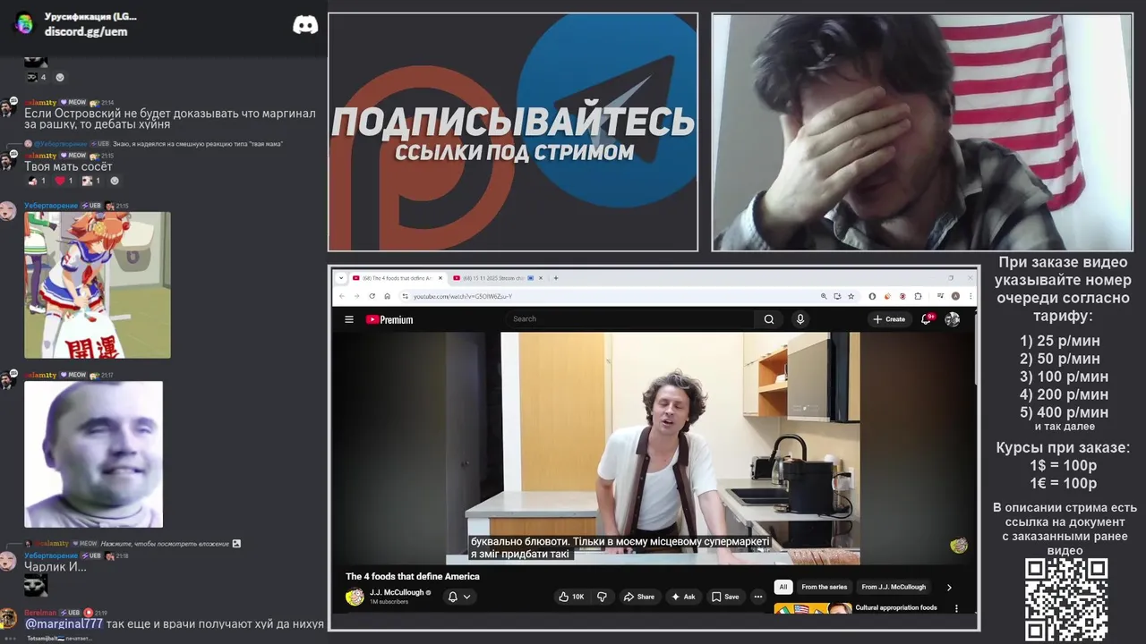Toggle the heart reaction on 'Твоя мать сосёт'

(64, 181)
